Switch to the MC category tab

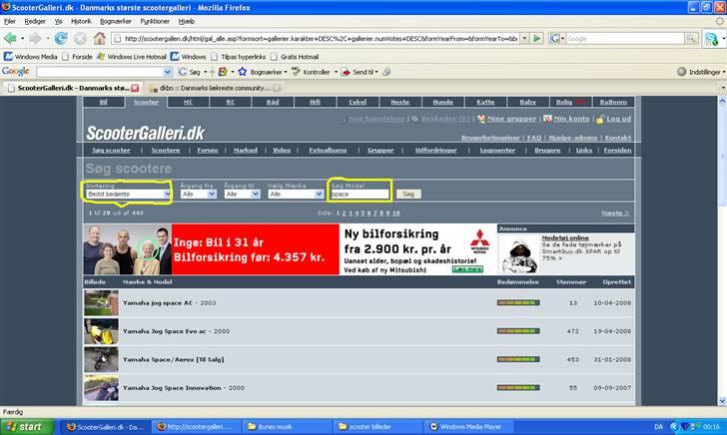[x=188, y=102]
